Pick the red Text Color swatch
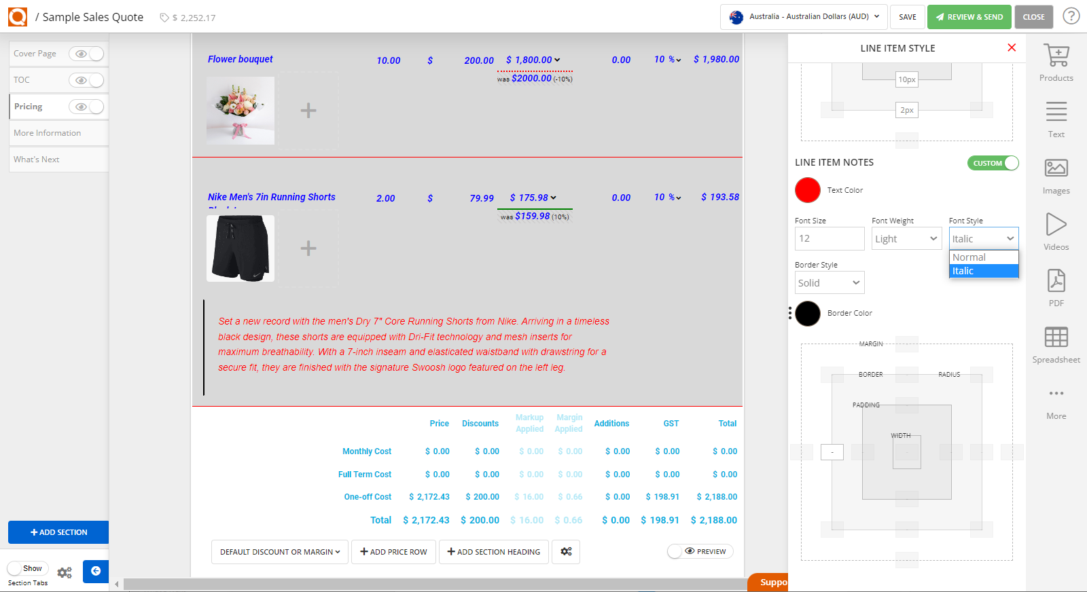 click(x=808, y=190)
